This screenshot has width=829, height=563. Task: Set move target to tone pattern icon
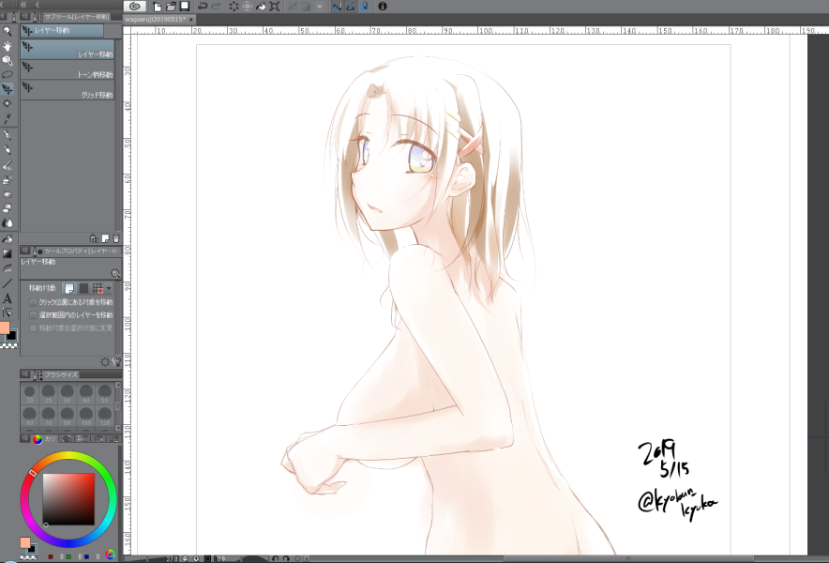(x=83, y=288)
